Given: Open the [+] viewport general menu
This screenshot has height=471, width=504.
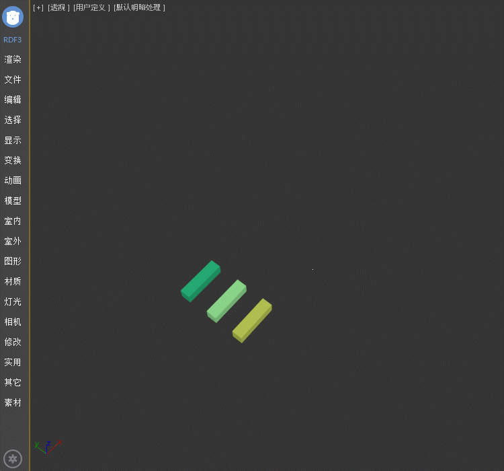Looking at the screenshot, I should click(x=38, y=7).
